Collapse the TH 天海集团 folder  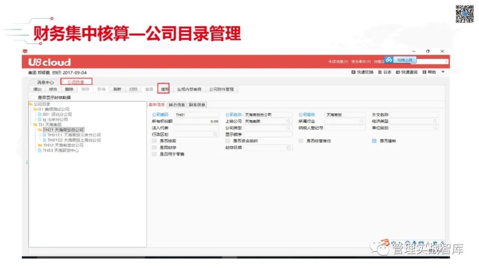point(35,125)
